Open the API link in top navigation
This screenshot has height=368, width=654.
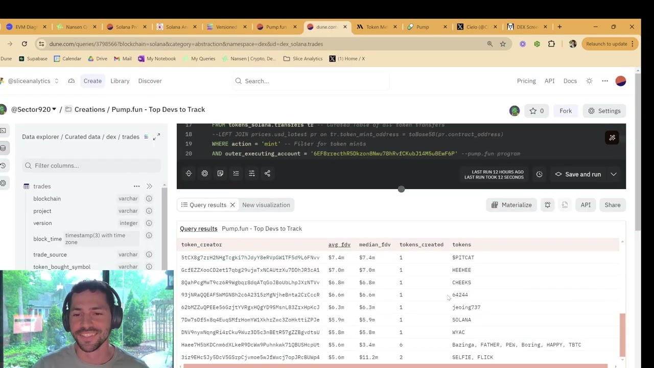tap(550, 81)
